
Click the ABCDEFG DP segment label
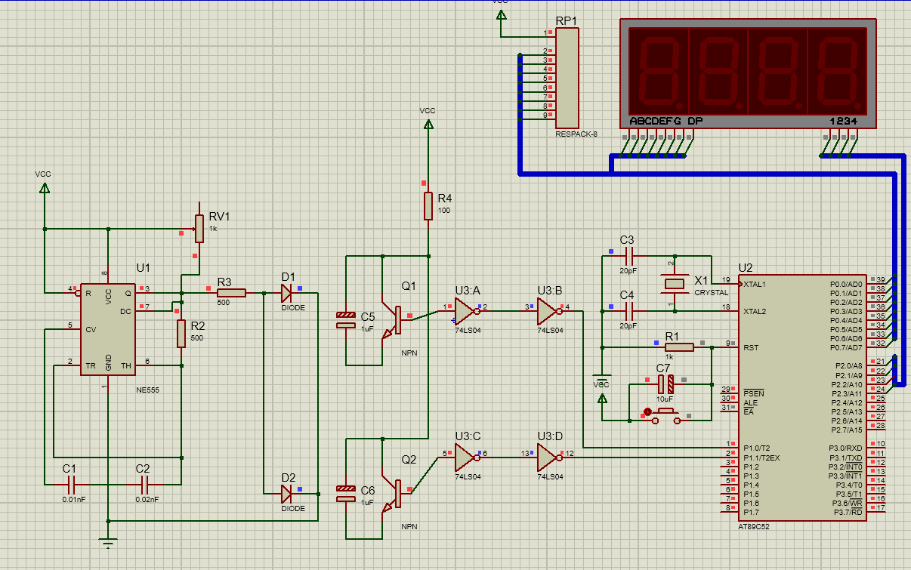[x=667, y=121]
